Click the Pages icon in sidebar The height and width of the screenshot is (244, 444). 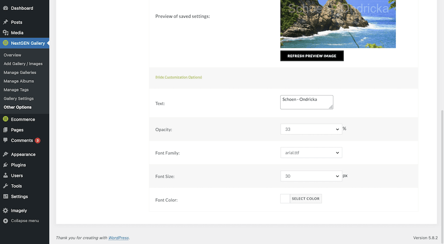pyautogui.click(x=5, y=130)
